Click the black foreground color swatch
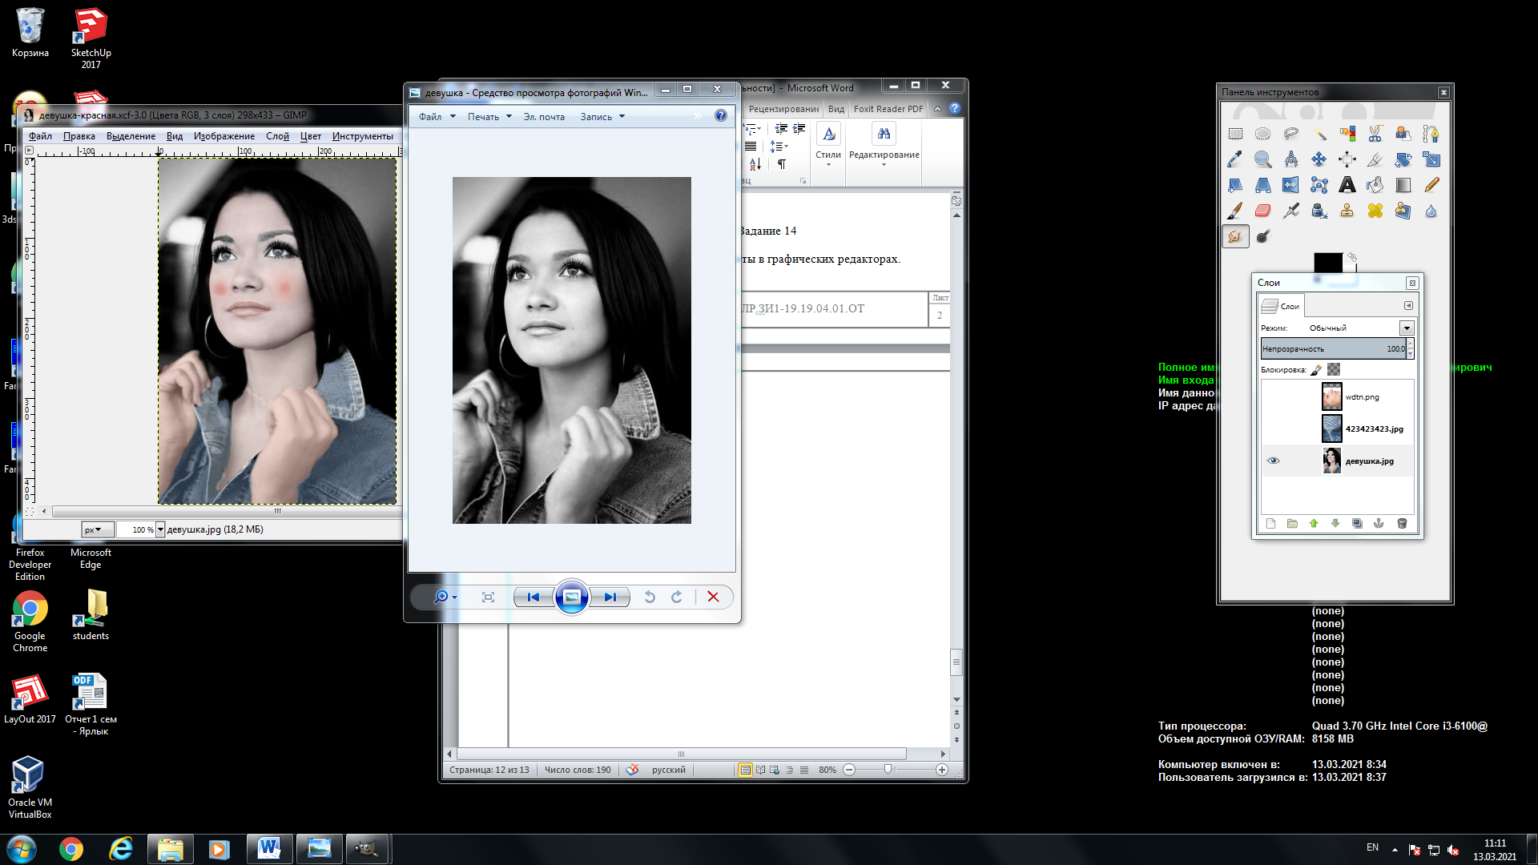 tap(1327, 262)
